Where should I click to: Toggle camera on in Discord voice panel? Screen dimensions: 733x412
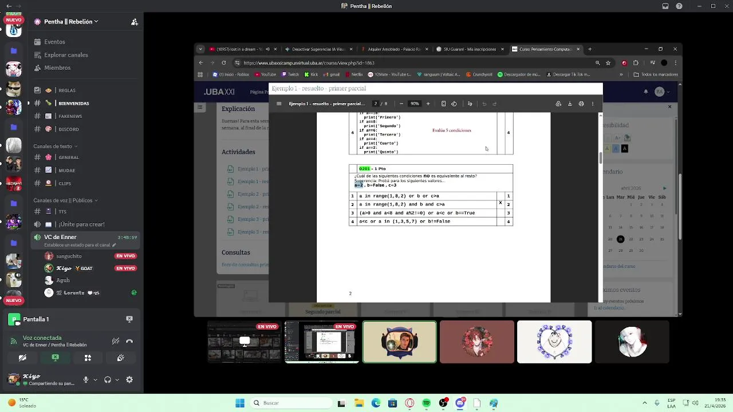(x=22, y=358)
